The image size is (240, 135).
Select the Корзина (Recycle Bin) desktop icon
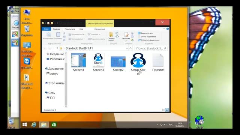27,31
